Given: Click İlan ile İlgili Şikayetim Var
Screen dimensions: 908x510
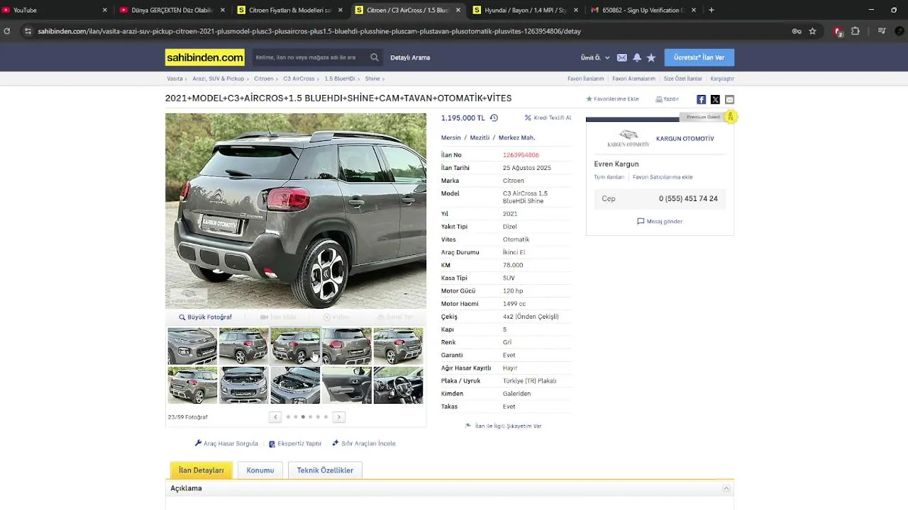Looking at the screenshot, I should pos(503,426).
